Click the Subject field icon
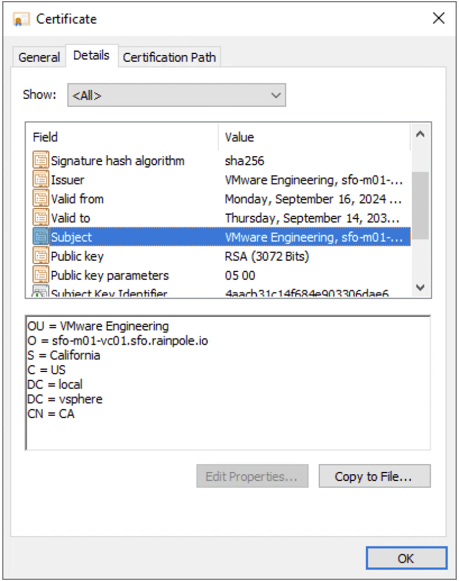The image size is (459, 581). (41, 237)
